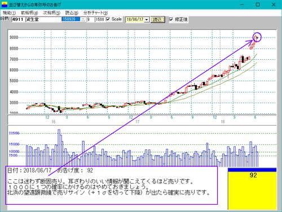Open the 次銘柄(5) menu
The image size is (282, 212).
point(51,13)
